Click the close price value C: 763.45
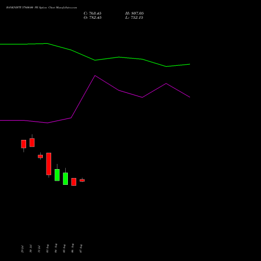Screen dimensions: 261x261 click(x=92, y=14)
